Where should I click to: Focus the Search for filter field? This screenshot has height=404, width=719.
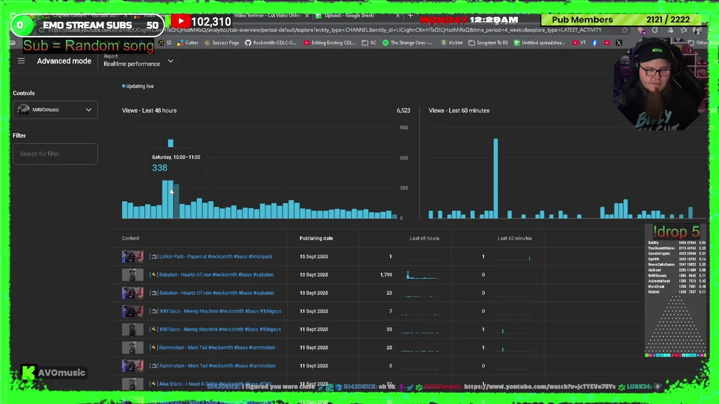tap(55, 154)
